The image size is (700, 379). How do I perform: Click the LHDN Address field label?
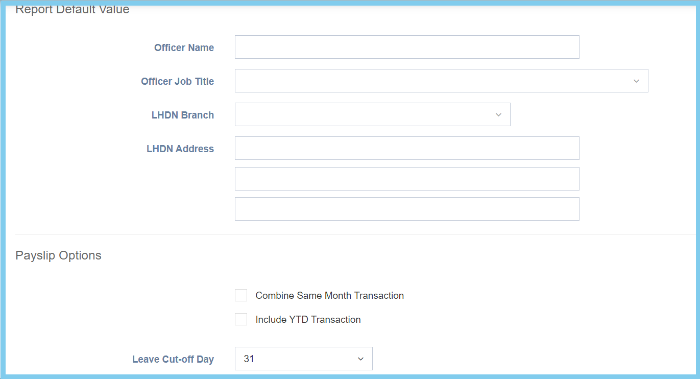pyautogui.click(x=180, y=149)
